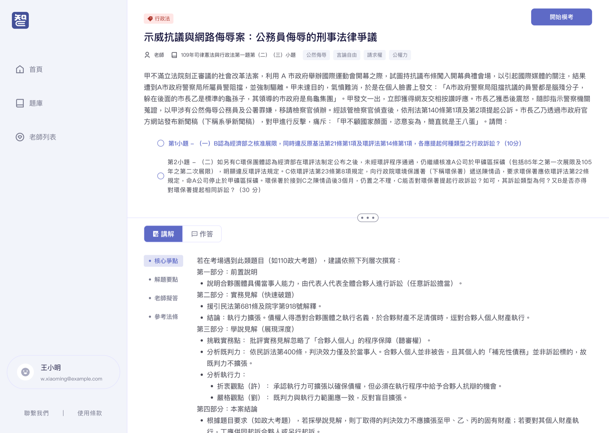Click the 智 app logo in the sidebar
The image size is (609, 433).
[20, 20]
